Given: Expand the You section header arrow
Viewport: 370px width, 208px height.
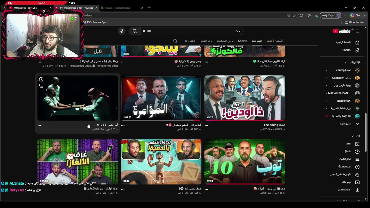Looking at the screenshot, I should 353,136.
